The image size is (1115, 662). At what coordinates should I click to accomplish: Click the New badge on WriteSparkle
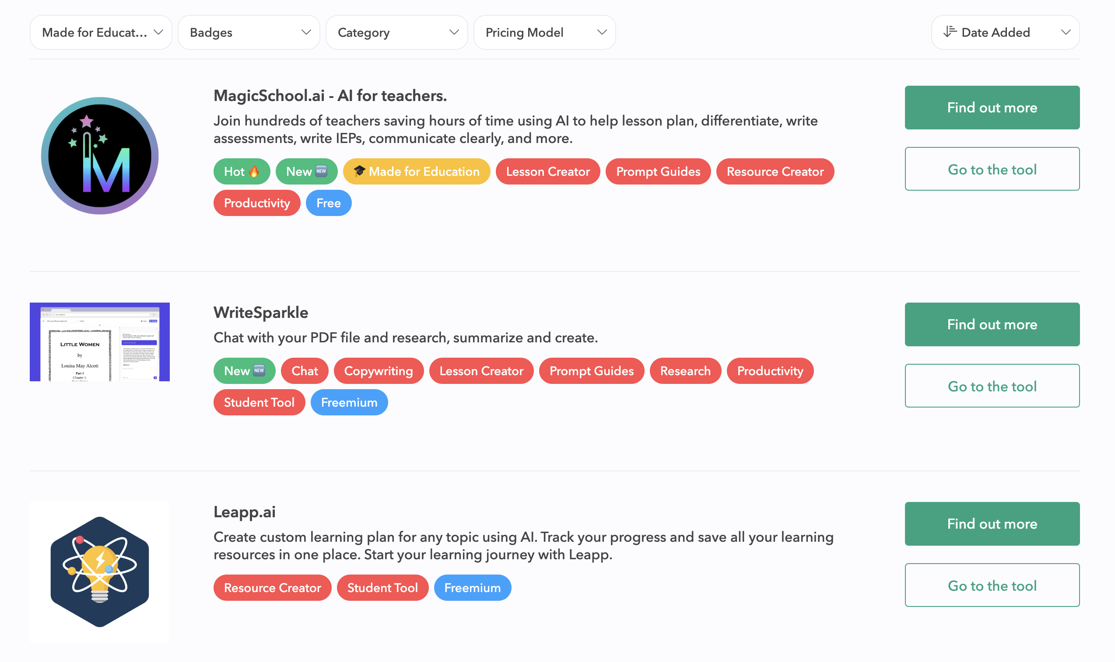pyautogui.click(x=244, y=371)
